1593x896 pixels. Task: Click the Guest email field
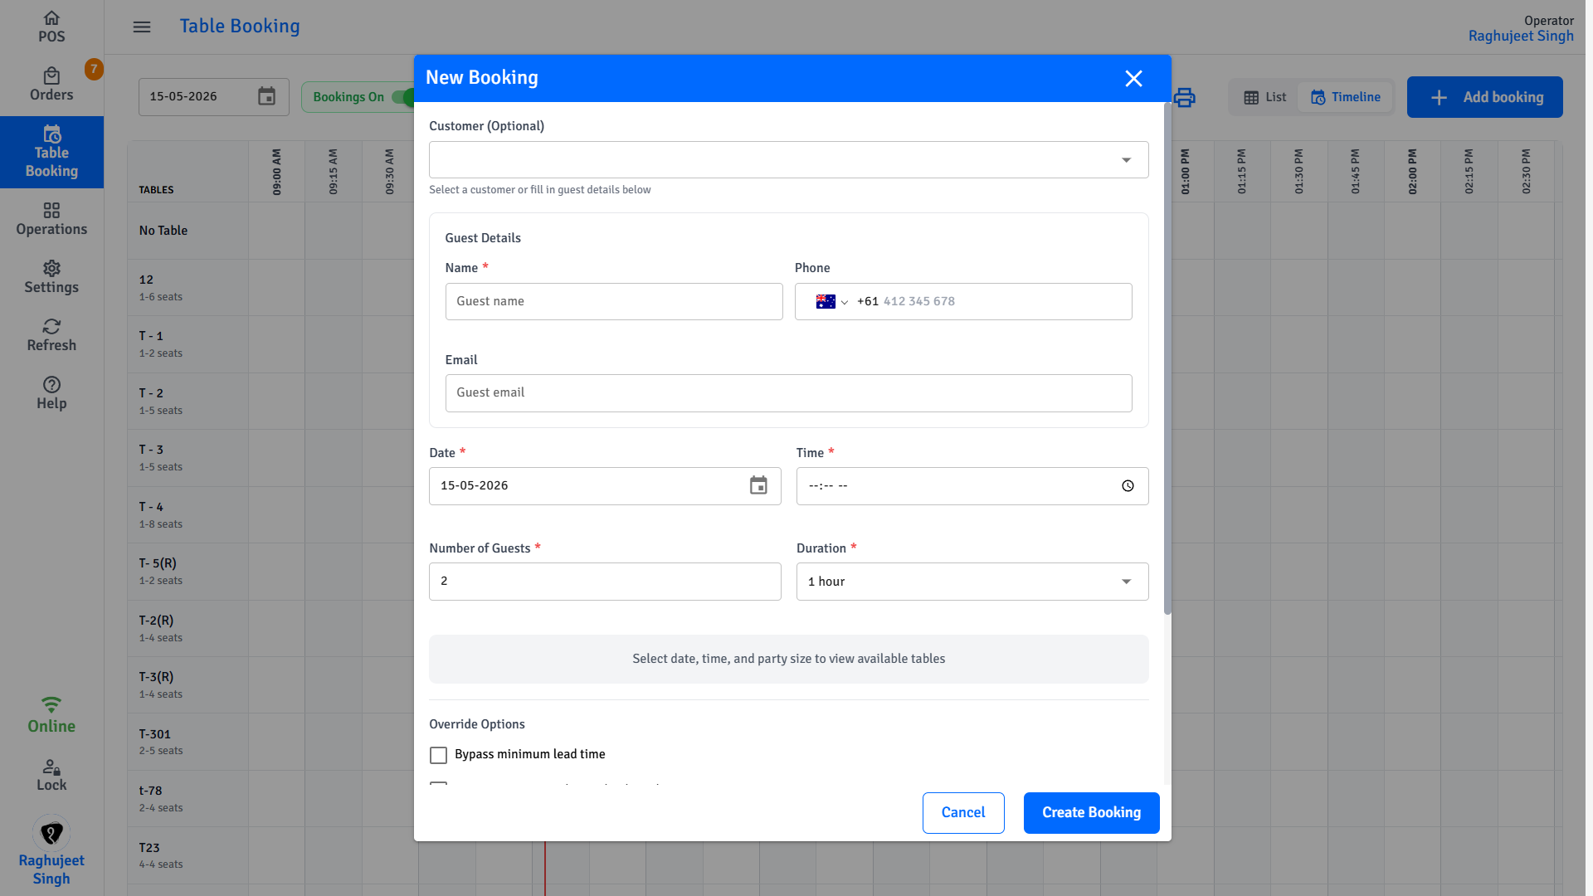click(x=788, y=392)
